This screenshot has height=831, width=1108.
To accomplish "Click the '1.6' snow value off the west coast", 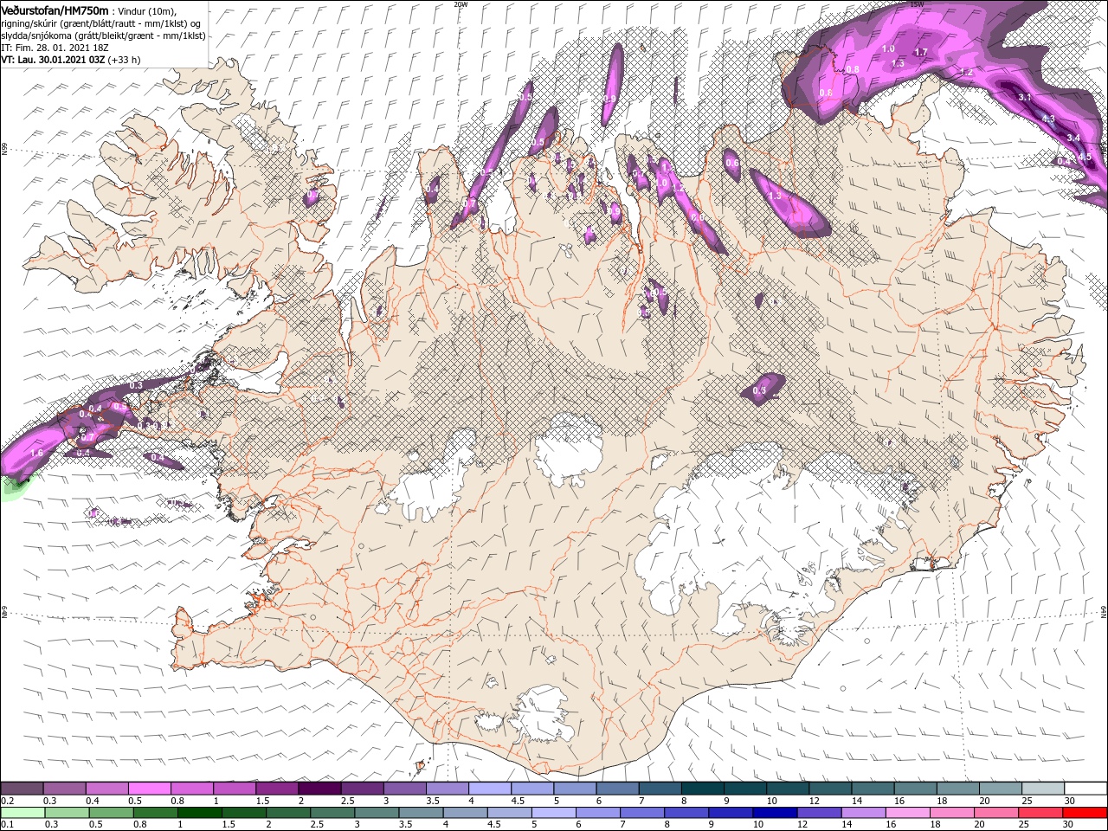I will pyautogui.click(x=36, y=453).
